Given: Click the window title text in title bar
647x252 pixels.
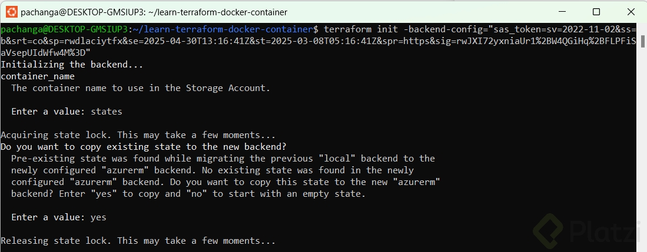Looking at the screenshot, I should click(x=154, y=12).
